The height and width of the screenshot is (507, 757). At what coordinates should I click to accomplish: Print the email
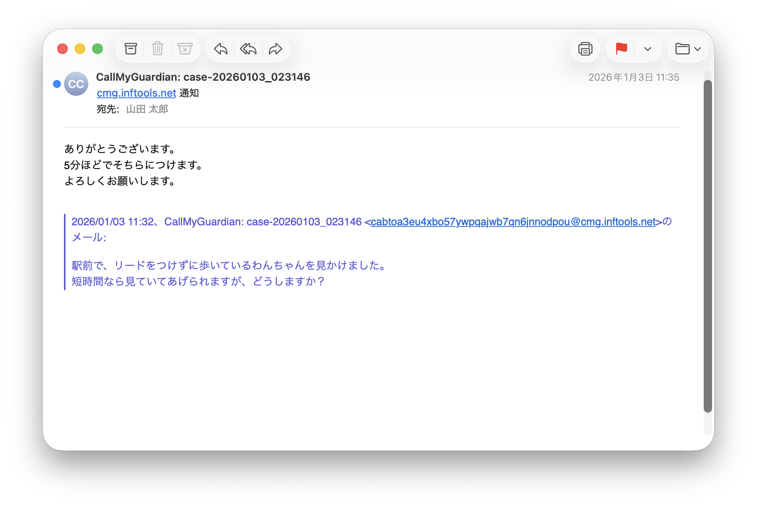[585, 49]
